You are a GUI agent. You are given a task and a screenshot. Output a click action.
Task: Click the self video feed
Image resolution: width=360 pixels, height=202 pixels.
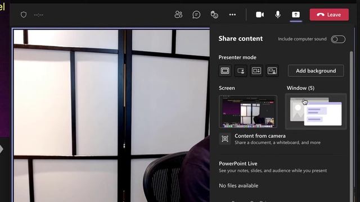click(111, 115)
